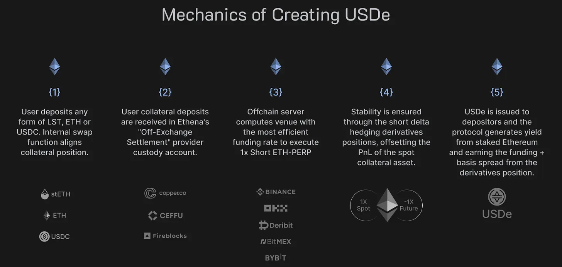Click the {4} step number
The width and height of the screenshot is (562, 267).
(386, 92)
